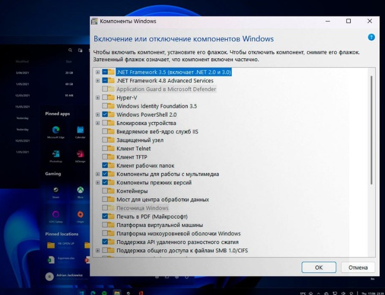Launch Xbox from the Gaming section
The height and width of the screenshot is (295, 385).
click(x=81, y=192)
